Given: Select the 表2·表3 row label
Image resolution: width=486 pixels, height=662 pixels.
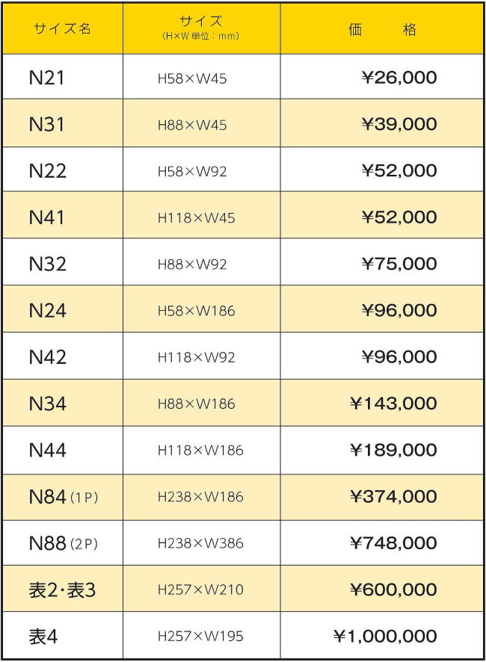Looking at the screenshot, I should 62,590.
